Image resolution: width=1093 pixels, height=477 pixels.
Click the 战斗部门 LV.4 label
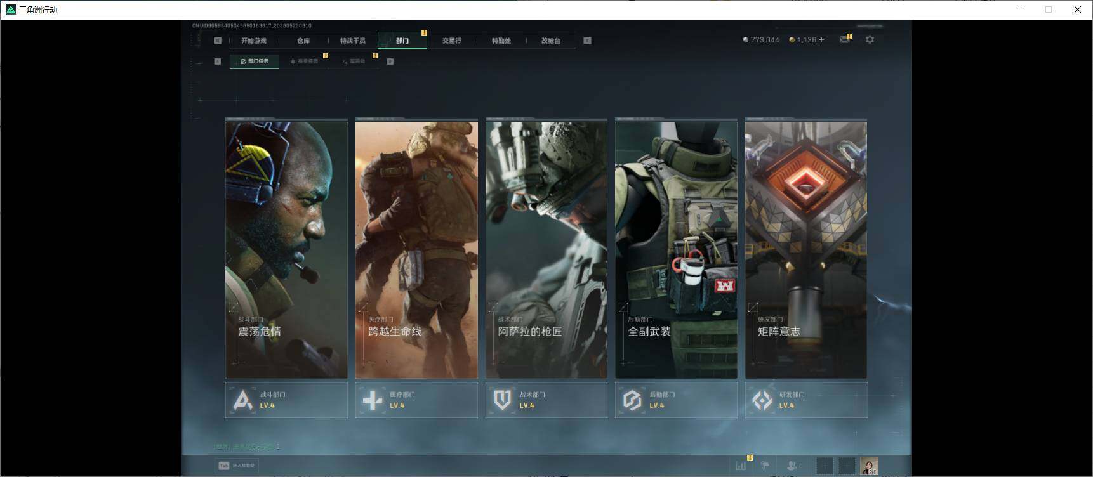point(267,406)
